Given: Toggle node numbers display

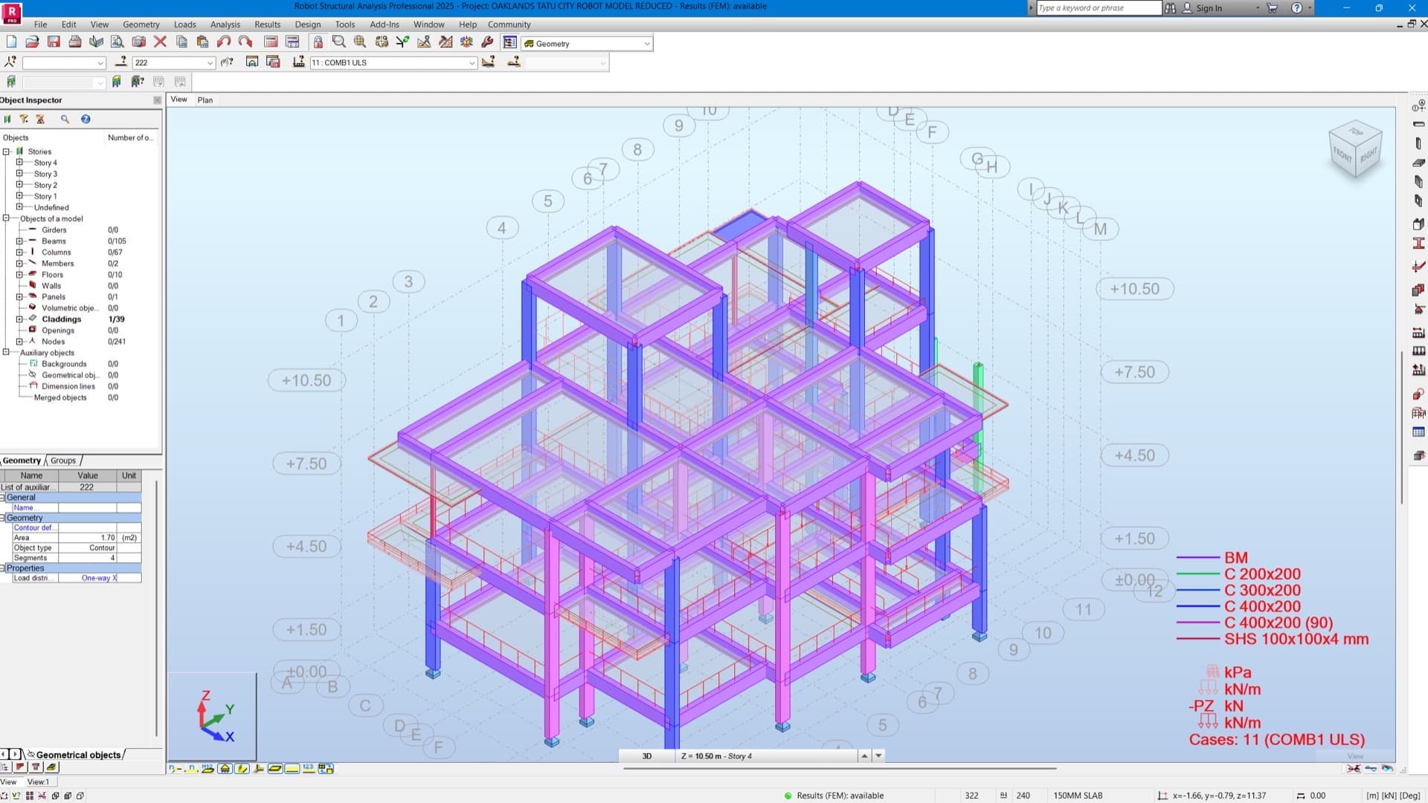Looking at the screenshot, I should 174,768.
